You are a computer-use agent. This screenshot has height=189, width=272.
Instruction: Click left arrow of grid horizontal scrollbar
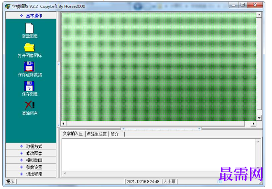[64, 124]
